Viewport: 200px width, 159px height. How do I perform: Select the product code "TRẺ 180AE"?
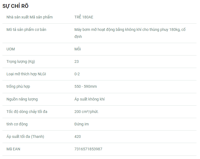coord(84,17)
